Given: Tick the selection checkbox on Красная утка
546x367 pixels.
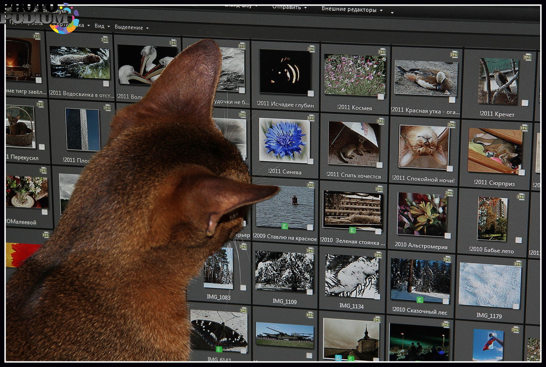Looking at the screenshot, I should point(452,100).
